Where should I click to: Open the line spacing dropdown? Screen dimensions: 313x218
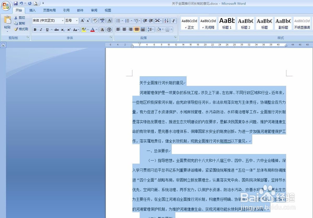pos(151,29)
